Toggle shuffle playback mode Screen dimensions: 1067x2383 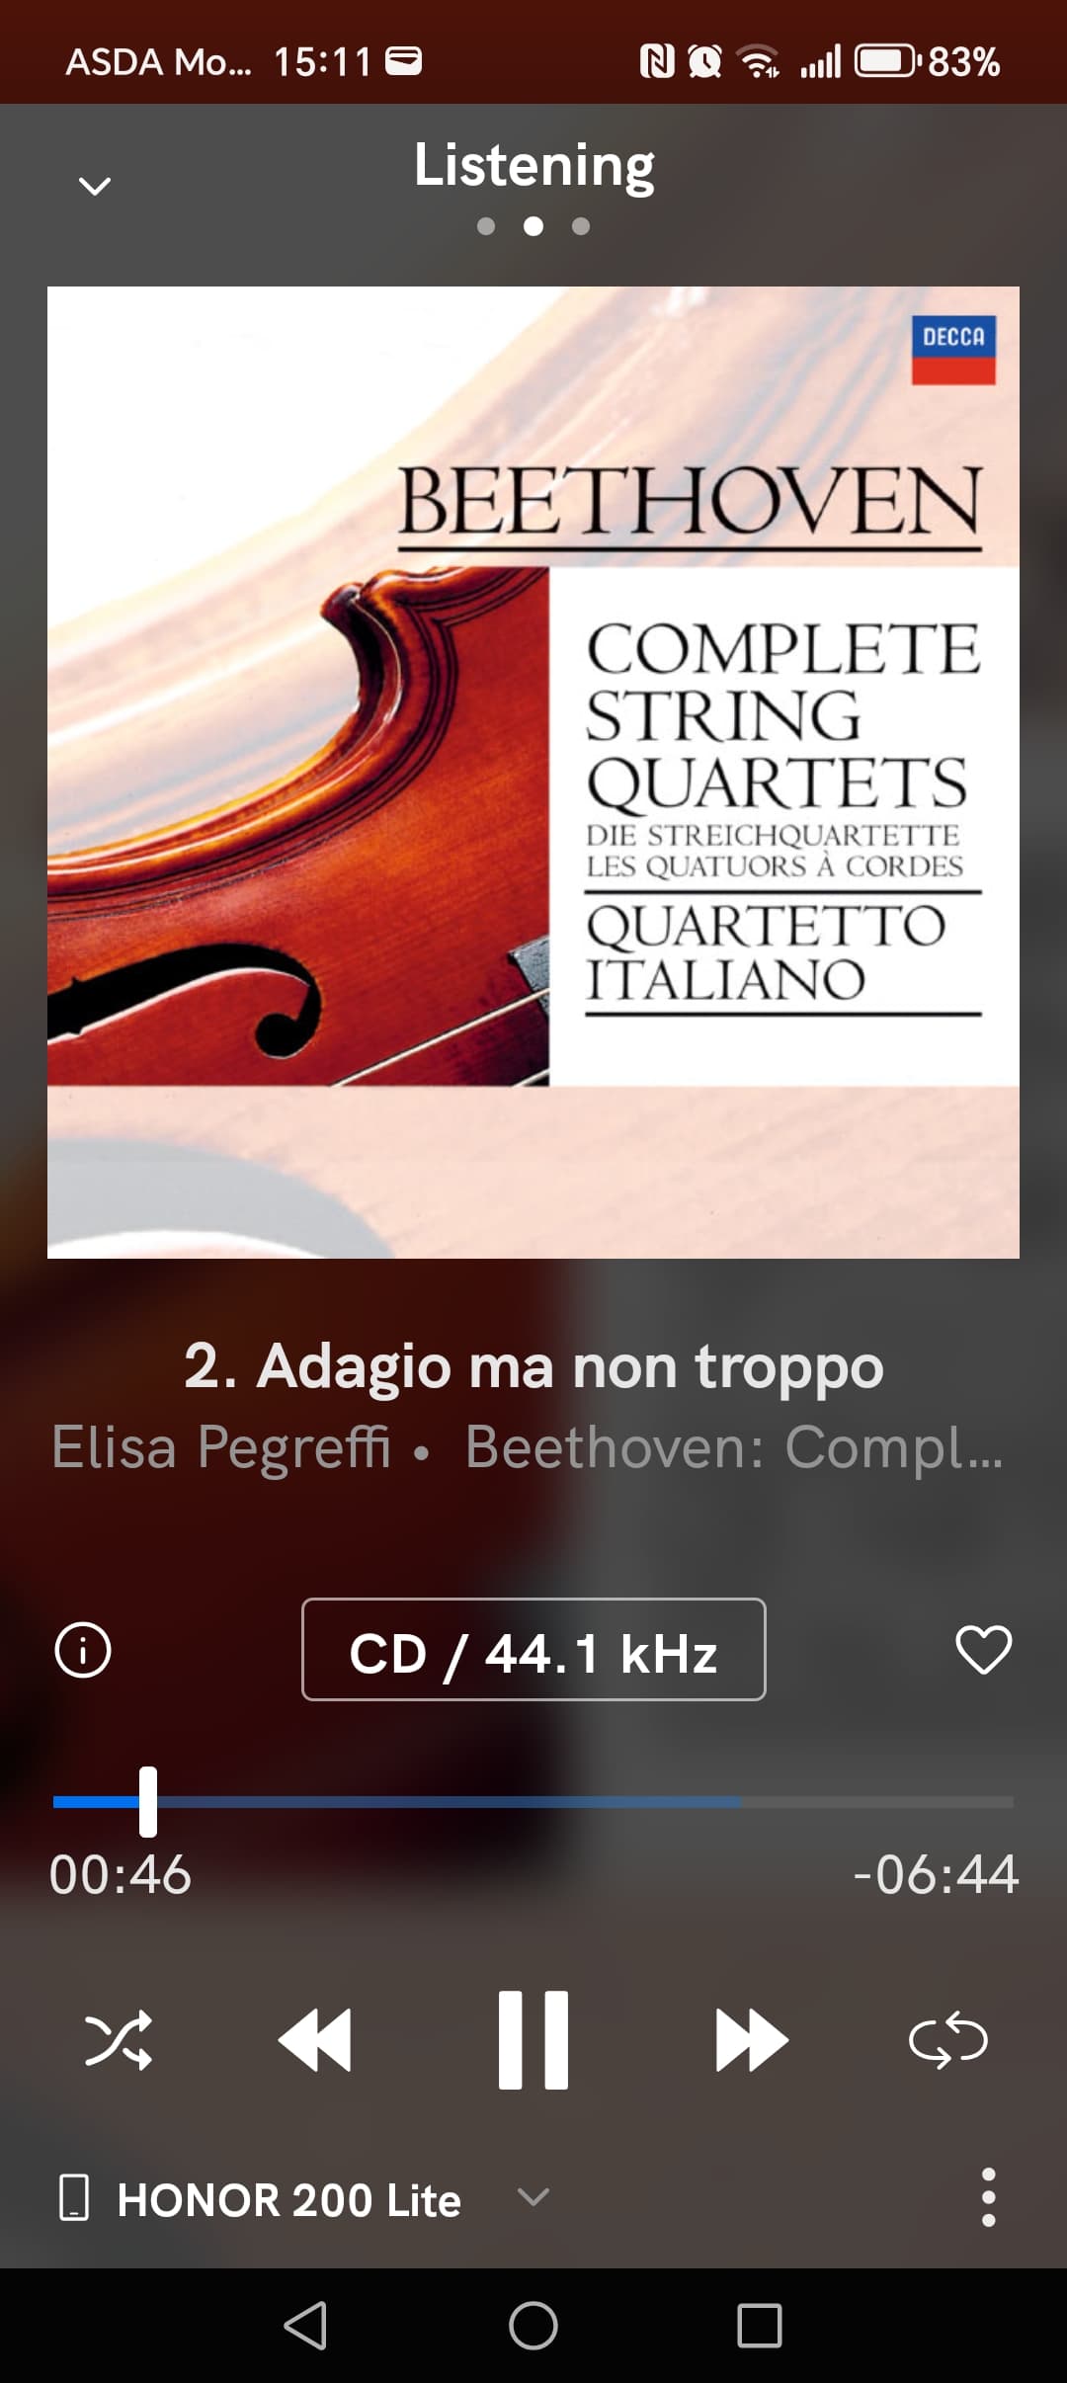[x=119, y=2040]
